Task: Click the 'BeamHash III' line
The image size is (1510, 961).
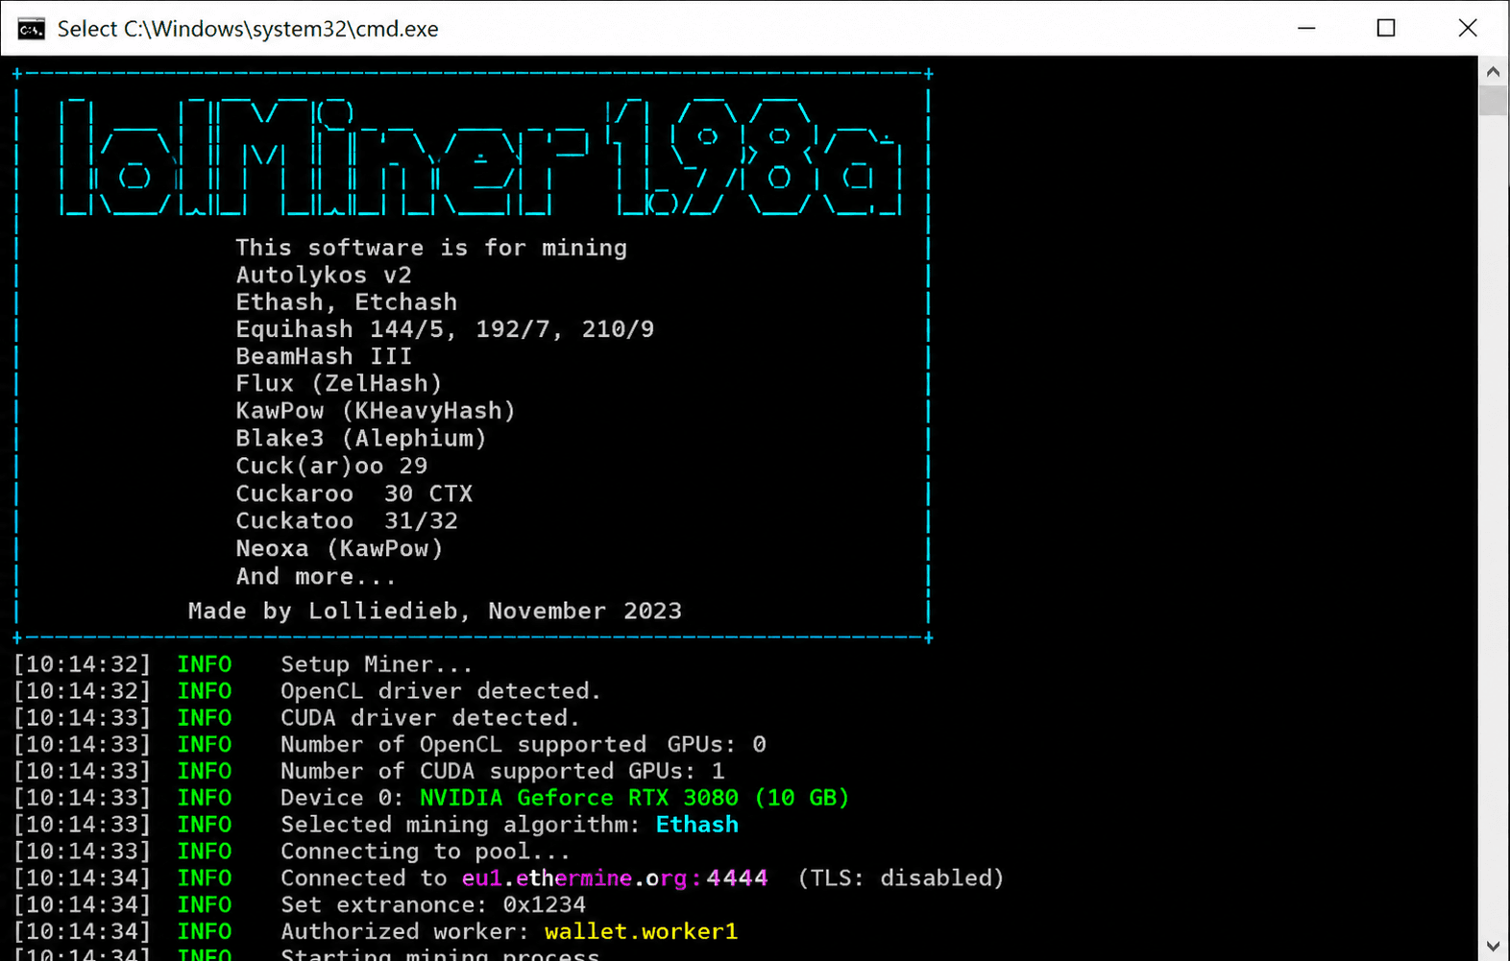Action: (x=324, y=356)
